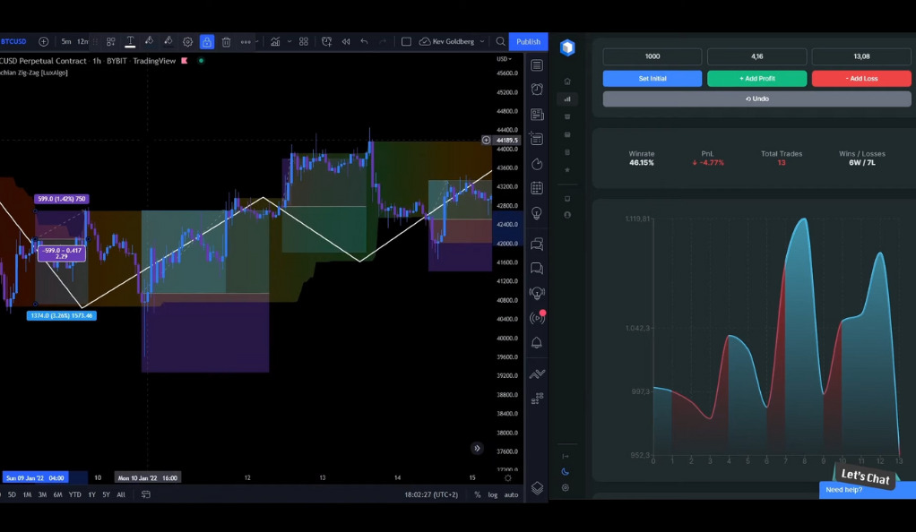Open the notifications bell panel
Viewport: 916px width, 532px height.
pos(537,343)
